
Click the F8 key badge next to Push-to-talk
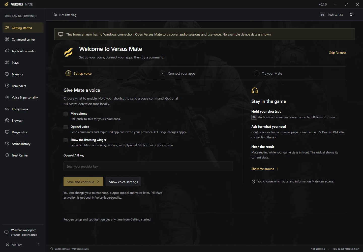tap(322, 15)
